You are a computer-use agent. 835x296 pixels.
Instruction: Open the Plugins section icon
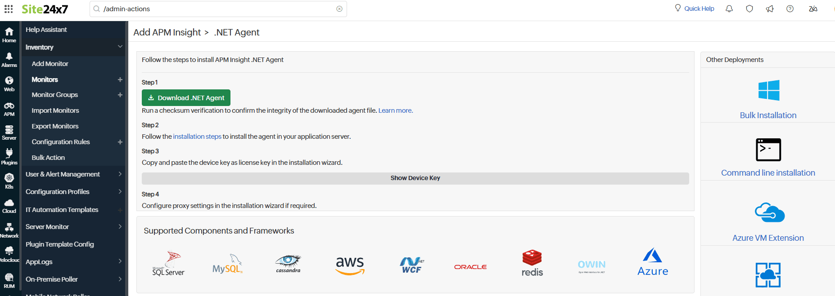(x=9, y=156)
